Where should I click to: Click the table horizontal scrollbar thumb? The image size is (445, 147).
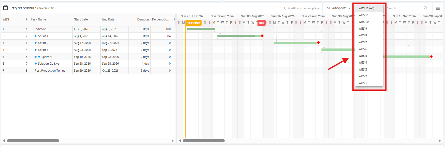point(33,141)
